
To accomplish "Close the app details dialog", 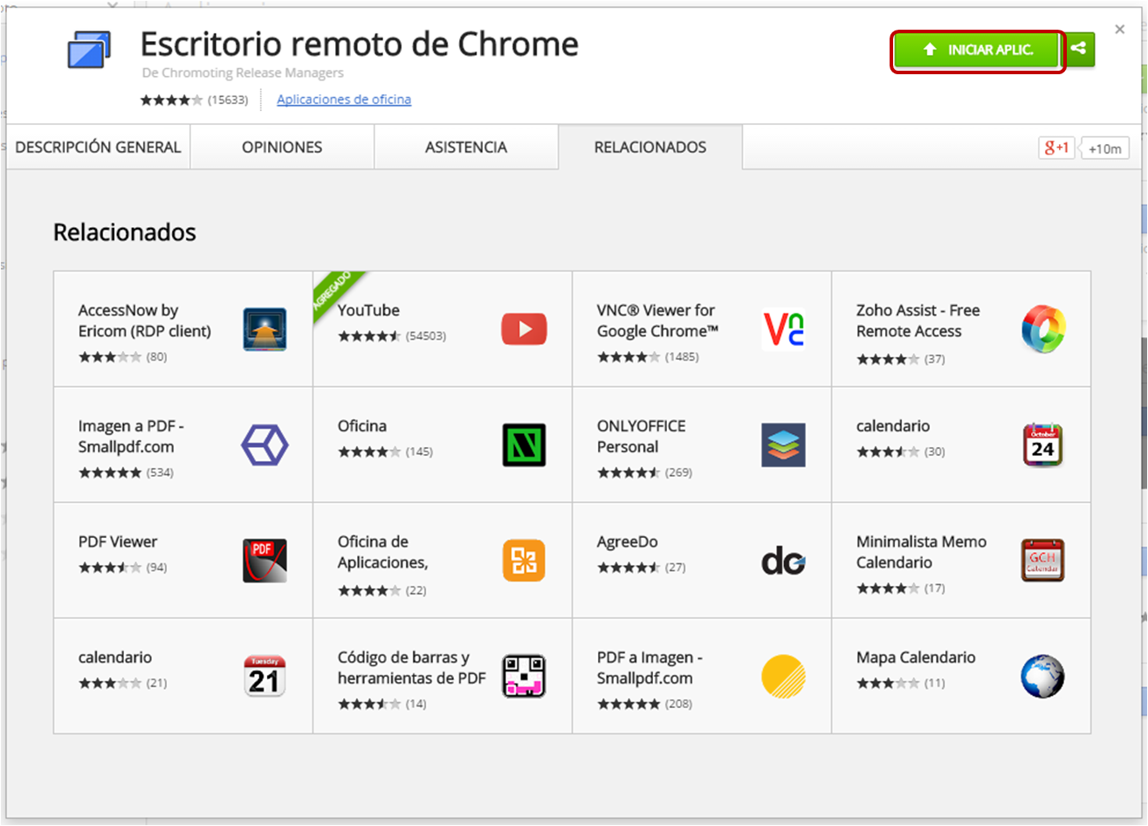I will coord(1120,30).
